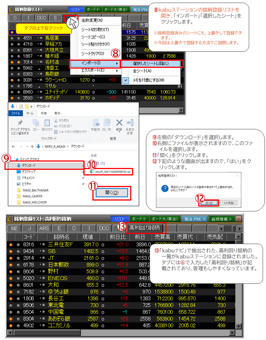
Task: Open the 共有 ribbon tab in Explorer
Action: pyautogui.click(x=44, y=113)
